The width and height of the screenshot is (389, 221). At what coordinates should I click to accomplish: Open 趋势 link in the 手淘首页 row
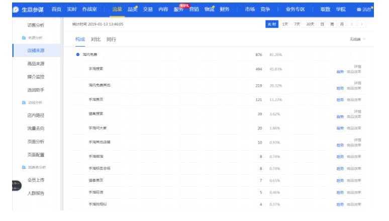coord(340,100)
